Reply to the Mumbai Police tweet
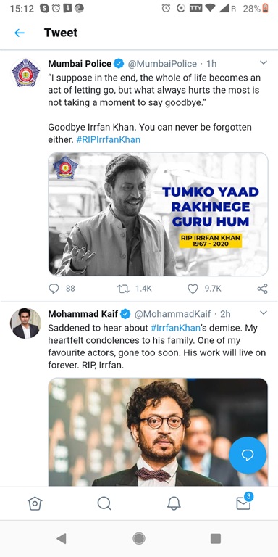 (x=54, y=289)
